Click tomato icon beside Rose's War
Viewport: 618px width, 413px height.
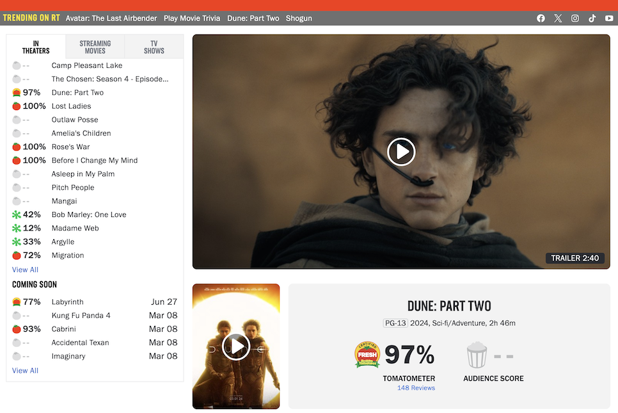tap(16, 147)
